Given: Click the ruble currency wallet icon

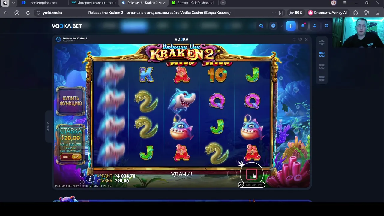Looking at the screenshot, I should click(273, 26).
